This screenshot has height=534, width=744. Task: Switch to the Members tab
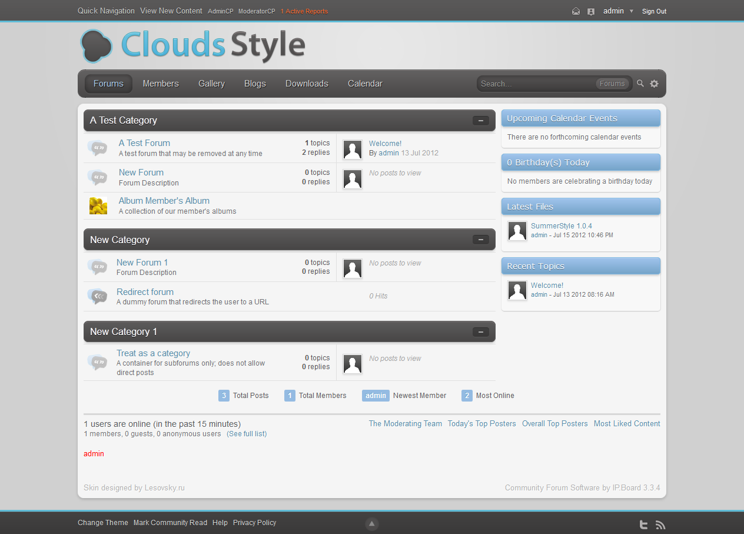click(161, 84)
